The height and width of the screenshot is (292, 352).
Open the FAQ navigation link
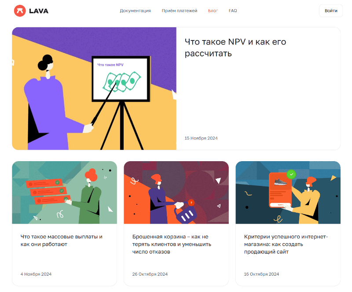233,11
